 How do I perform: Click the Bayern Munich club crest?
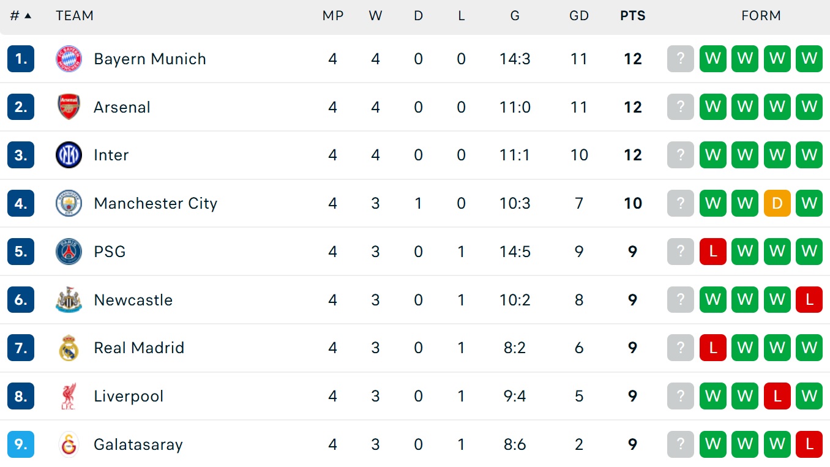pos(69,59)
